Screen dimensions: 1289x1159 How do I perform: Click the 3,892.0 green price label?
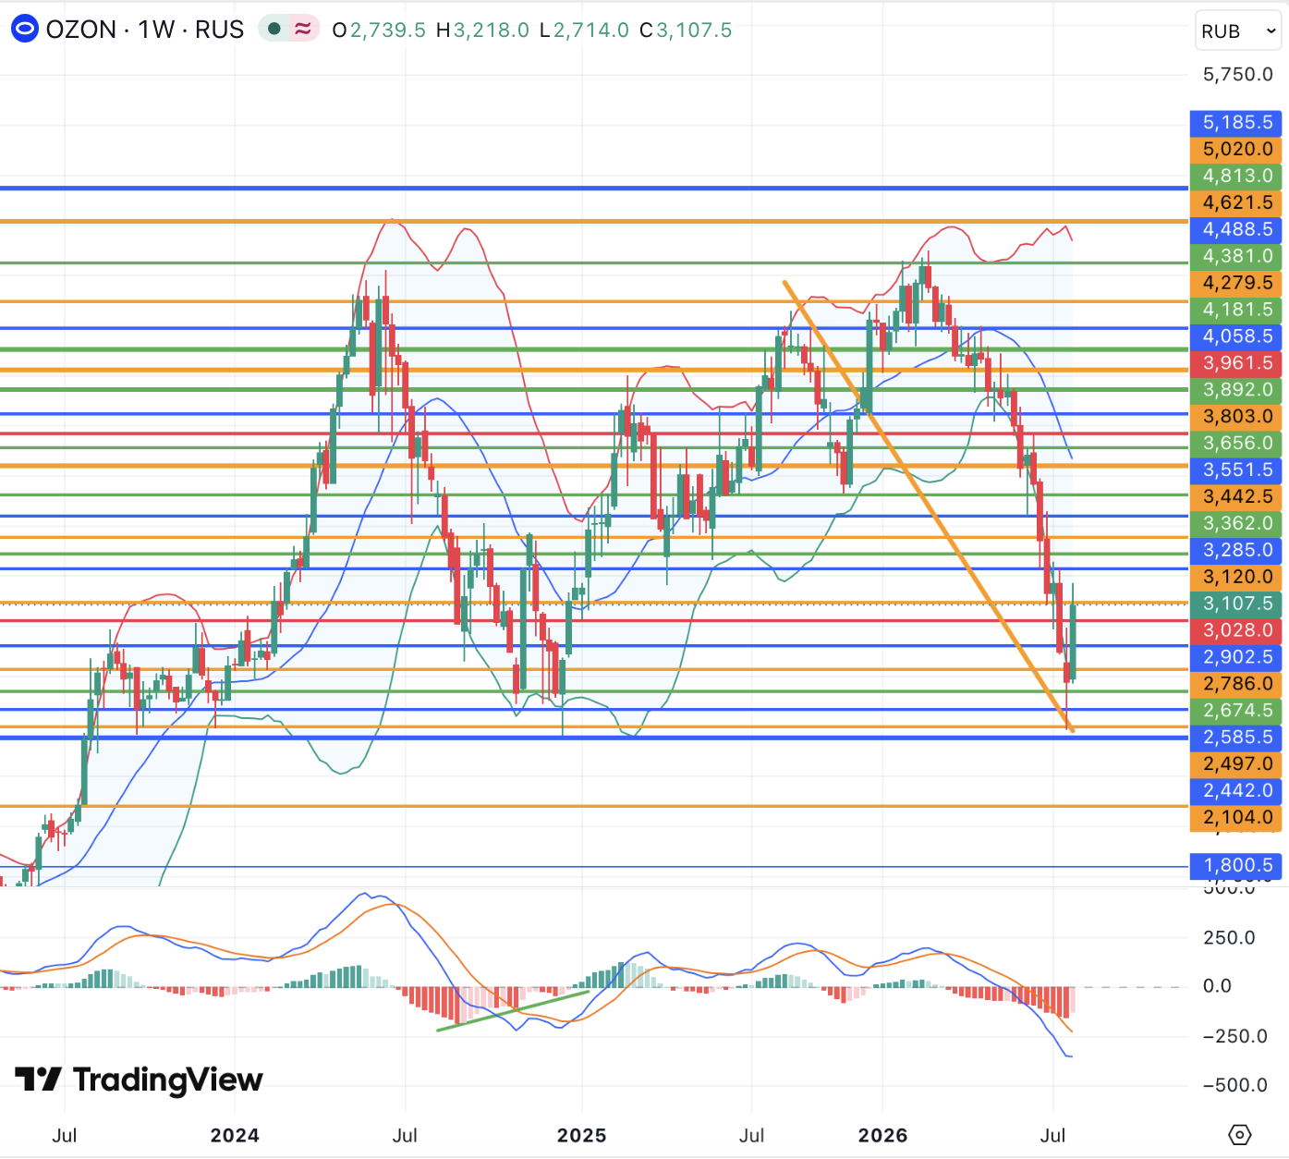[1237, 390]
